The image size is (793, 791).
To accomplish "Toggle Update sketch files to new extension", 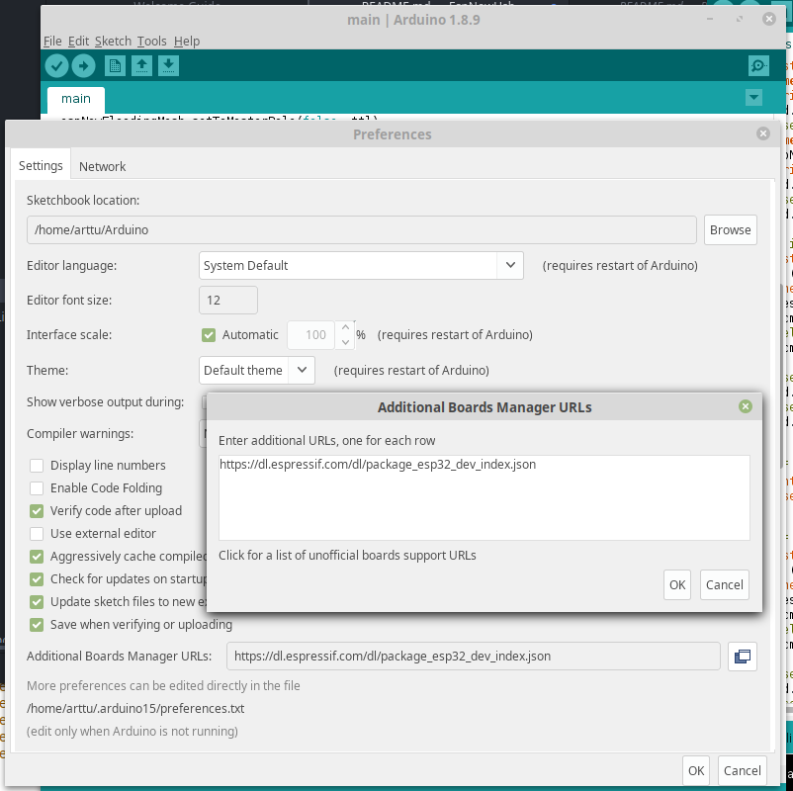I will (x=37, y=602).
